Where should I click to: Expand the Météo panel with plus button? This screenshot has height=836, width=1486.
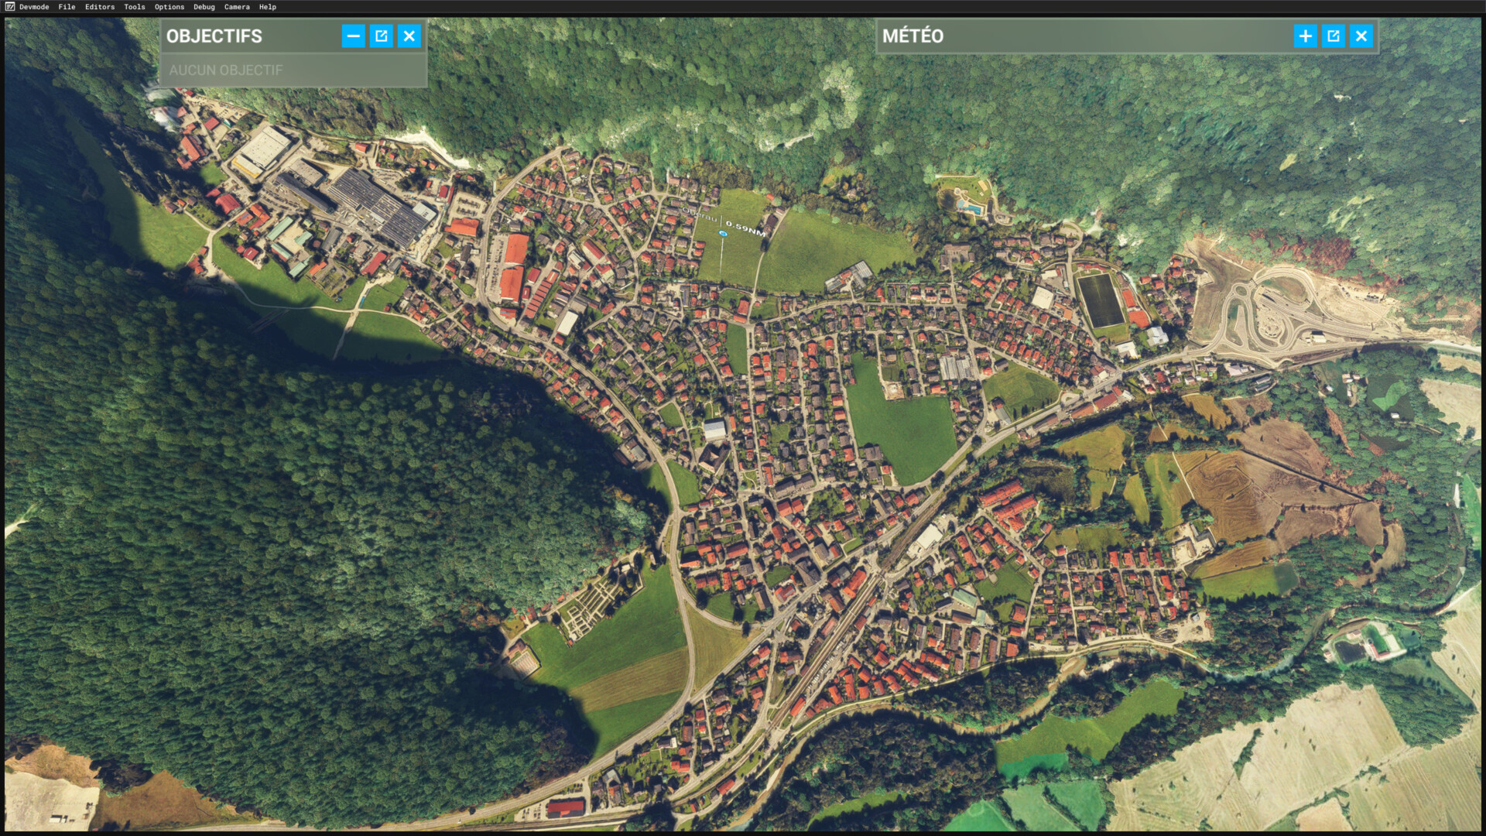click(1305, 36)
